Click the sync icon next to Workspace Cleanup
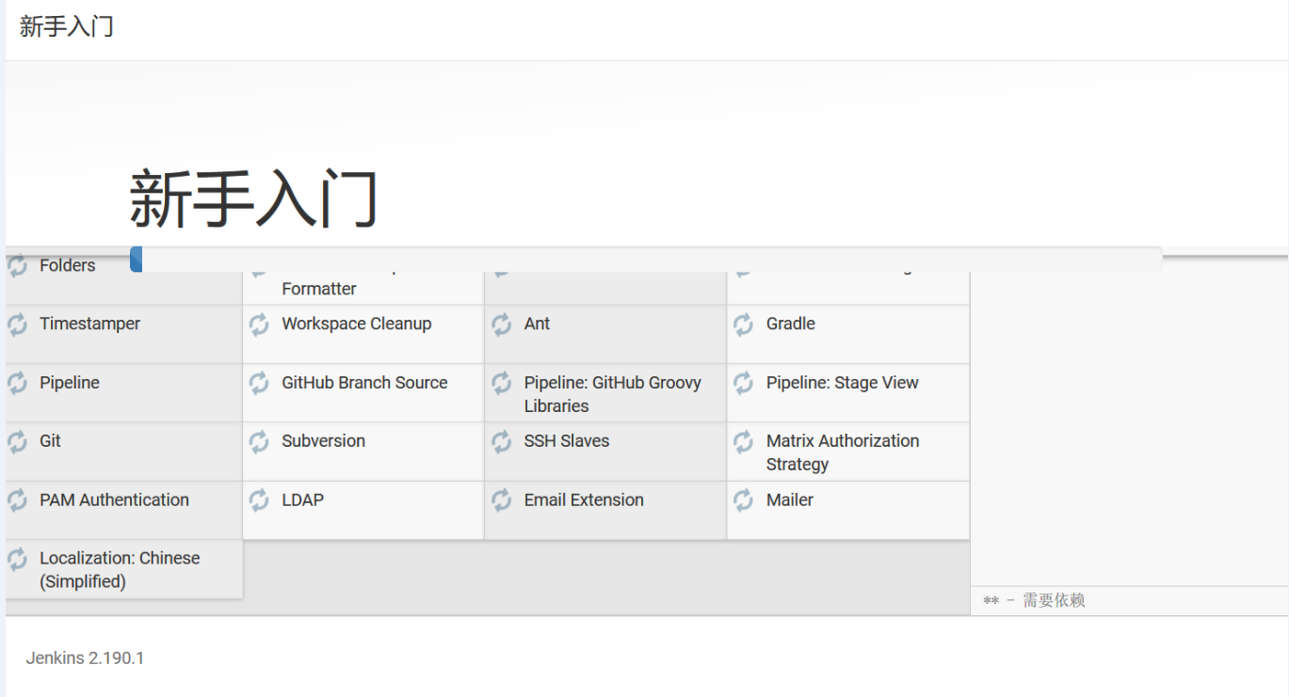This screenshot has width=1289, height=697. (x=260, y=325)
